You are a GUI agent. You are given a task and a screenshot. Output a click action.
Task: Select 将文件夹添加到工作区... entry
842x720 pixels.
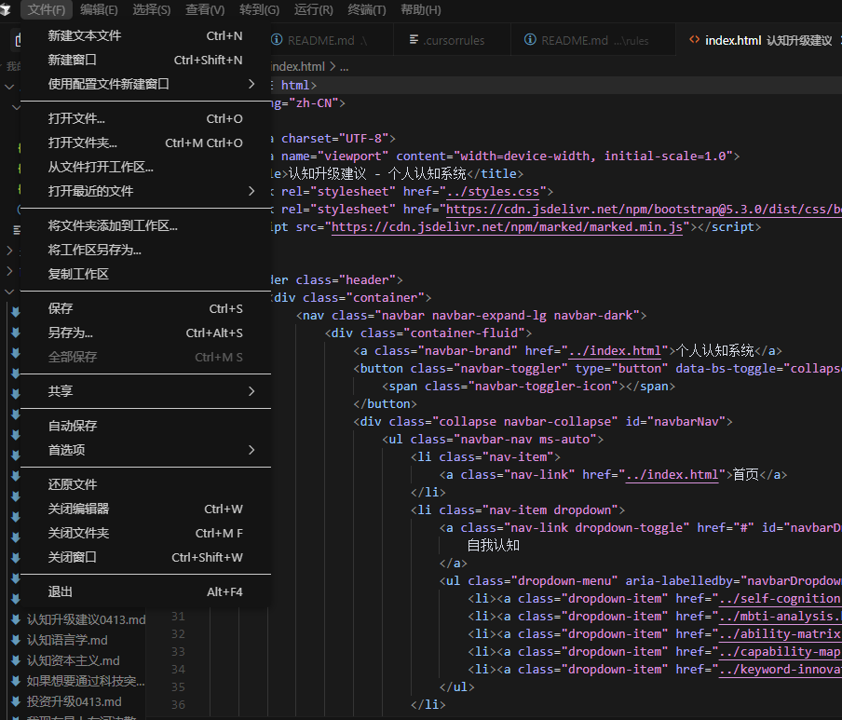tap(145, 225)
